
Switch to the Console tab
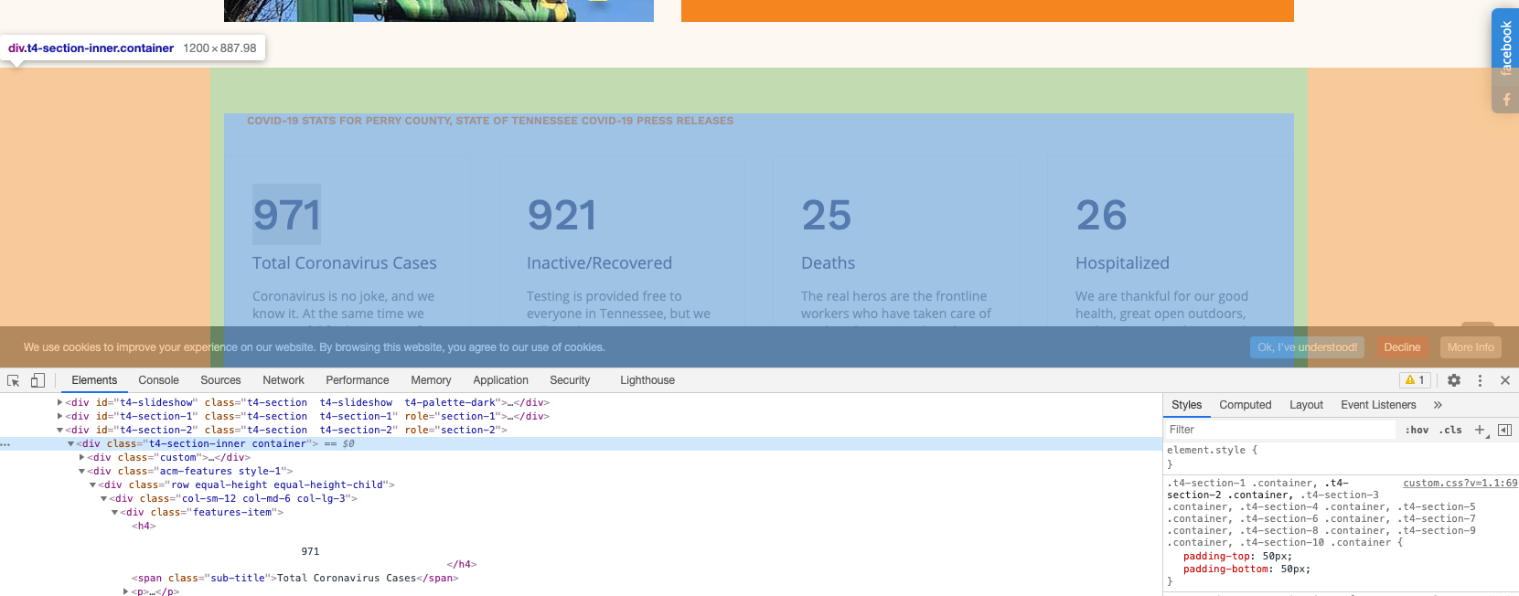[158, 380]
